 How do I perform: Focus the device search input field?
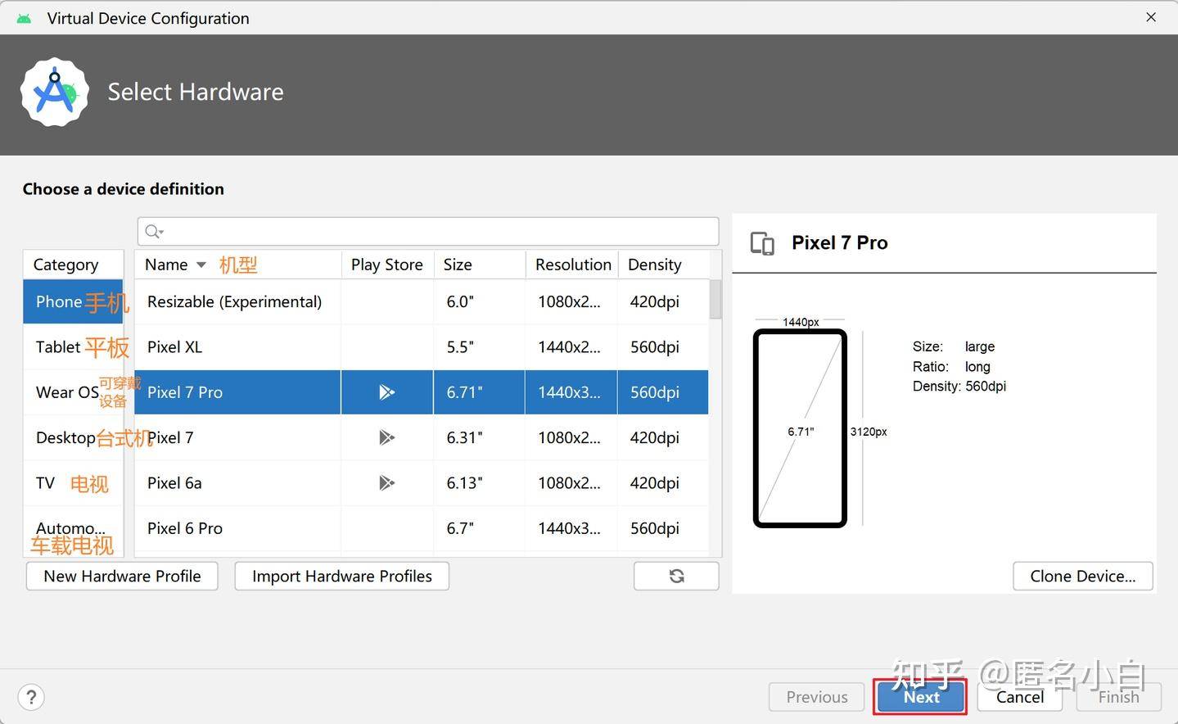click(428, 232)
